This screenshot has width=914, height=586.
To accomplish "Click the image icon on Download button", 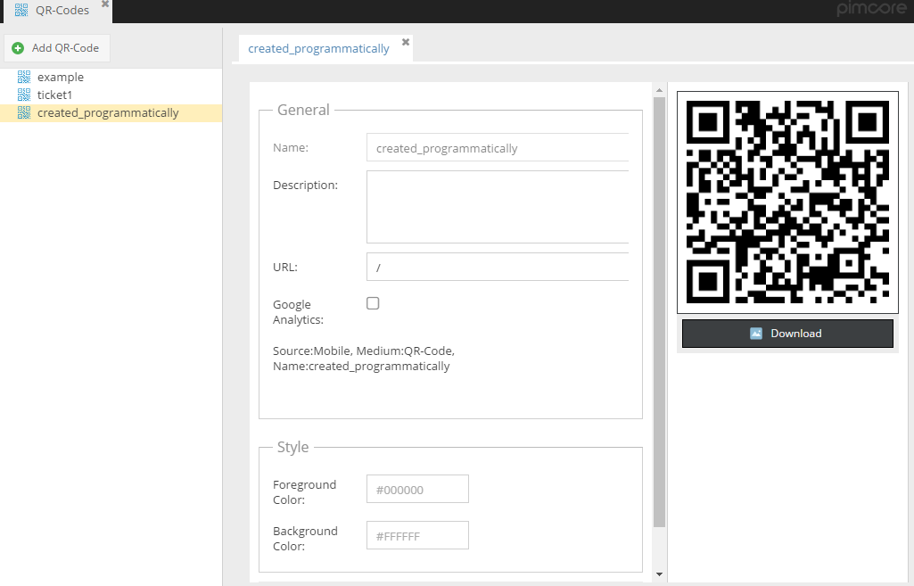I will 756,334.
